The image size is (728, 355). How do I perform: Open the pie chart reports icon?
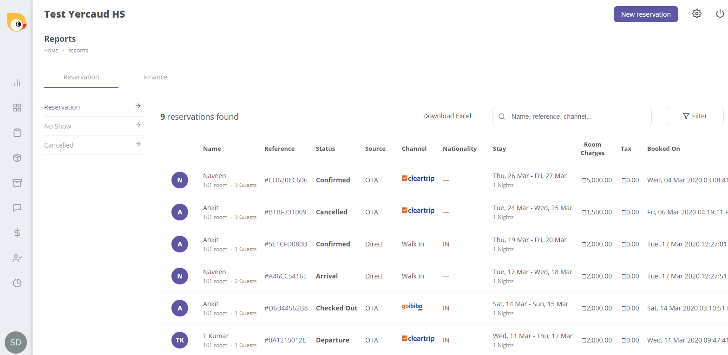click(x=17, y=283)
